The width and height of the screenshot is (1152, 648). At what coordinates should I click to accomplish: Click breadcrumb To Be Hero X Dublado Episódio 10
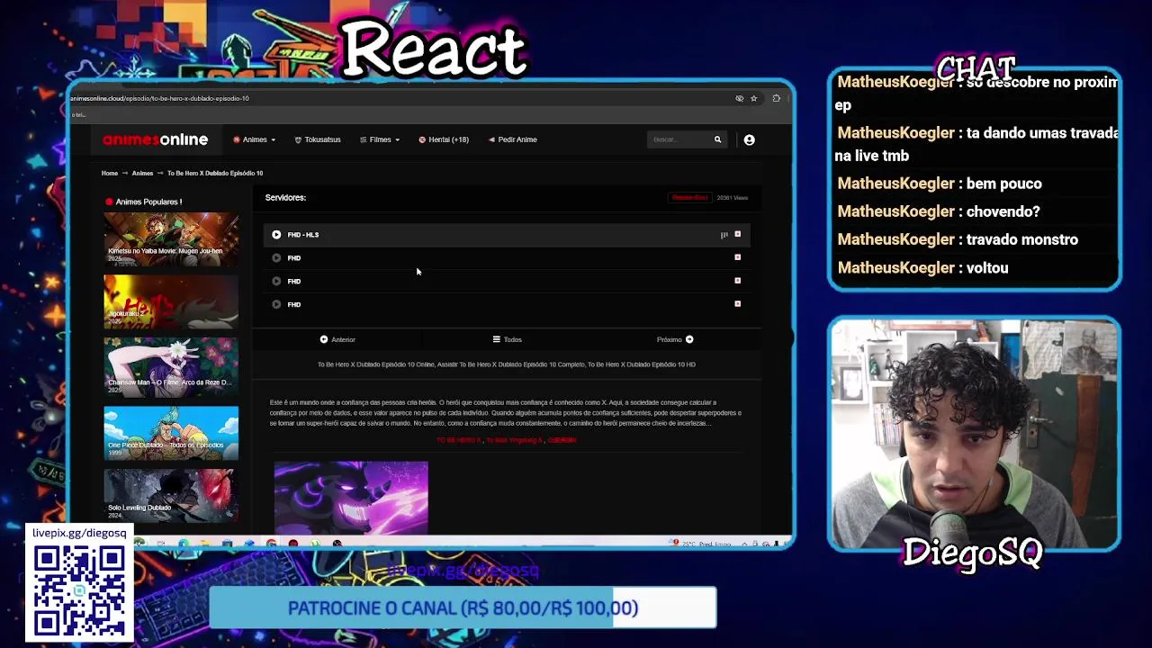pyautogui.click(x=215, y=173)
